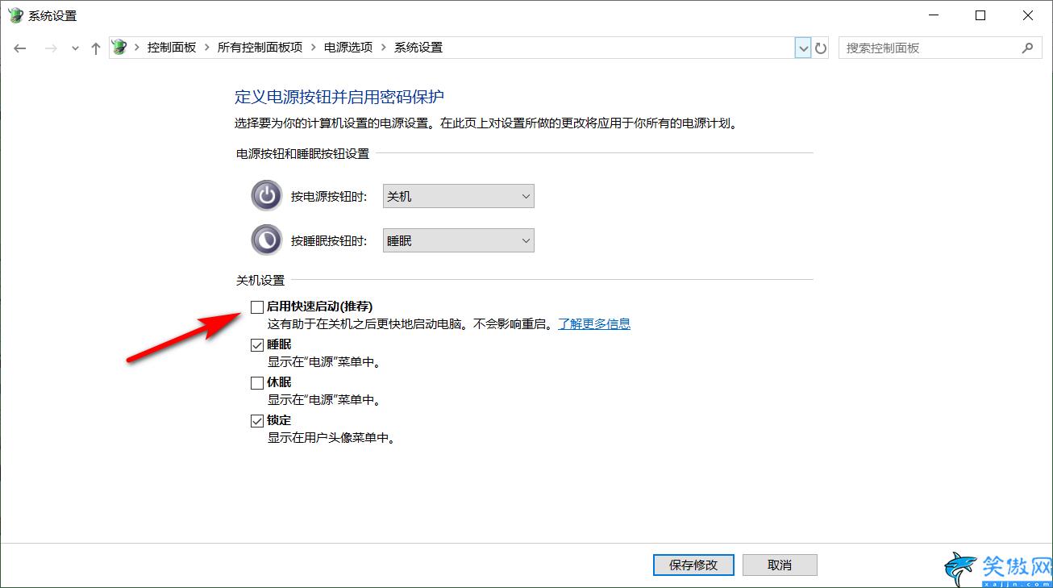Image resolution: width=1053 pixels, height=588 pixels.
Task: Click the 定义电源按钮并启用密码保护 heading
Action: click(x=339, y=97)
